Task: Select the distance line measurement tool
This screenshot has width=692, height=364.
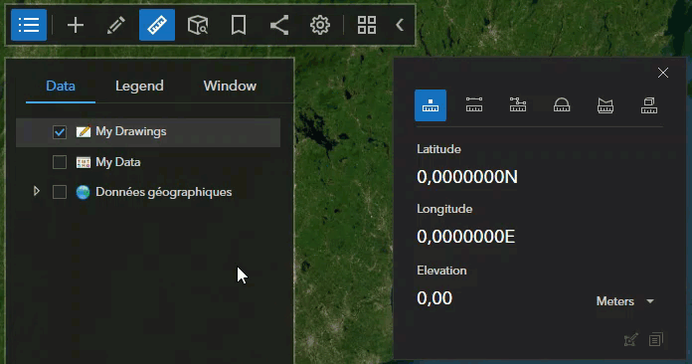Action: (x=474, y=105)
